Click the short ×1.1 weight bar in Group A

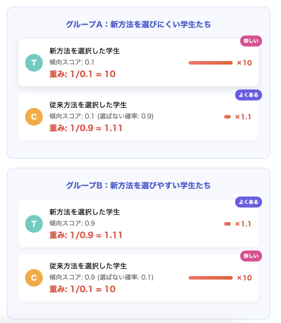pos(227,117)
